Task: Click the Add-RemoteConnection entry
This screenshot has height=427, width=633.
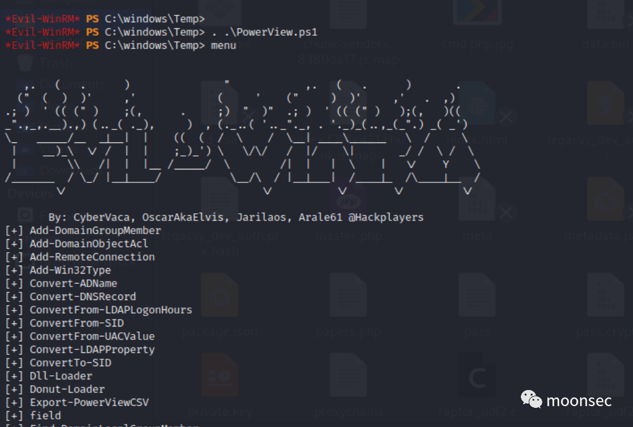Action: pyautogui.click(x=92, y=257)
